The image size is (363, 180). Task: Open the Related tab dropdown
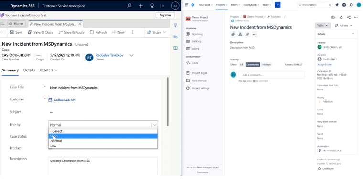[x=49, y=70]
